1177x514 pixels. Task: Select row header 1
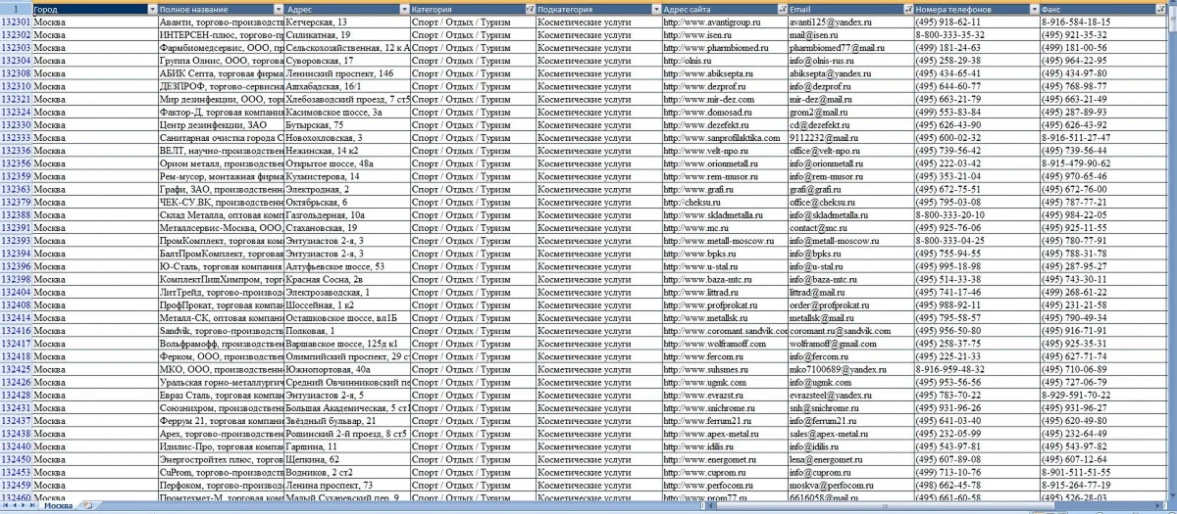(16, 8)
